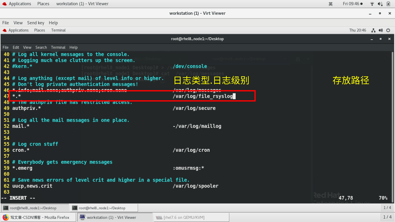Click :omusrmsg:* action text
Screen dimensions: 395x222
click(x=189, y=168)
